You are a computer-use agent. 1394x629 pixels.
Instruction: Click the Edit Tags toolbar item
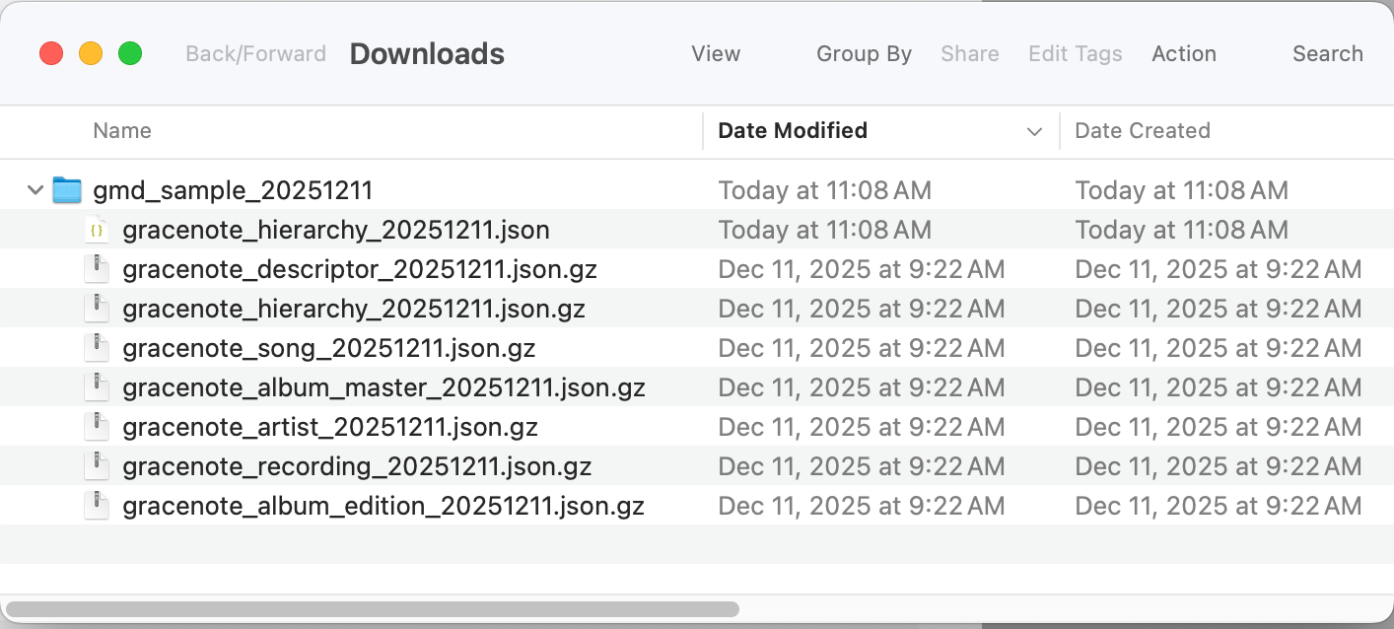click(1075, 54)
